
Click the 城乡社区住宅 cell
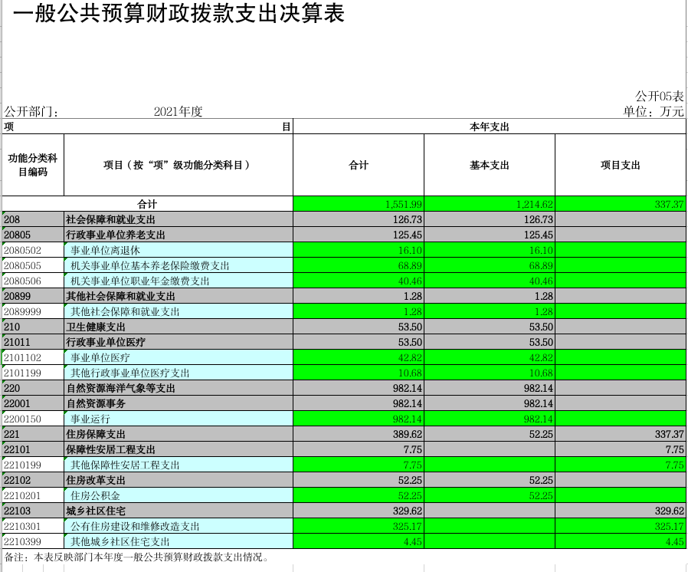point(179,511)
